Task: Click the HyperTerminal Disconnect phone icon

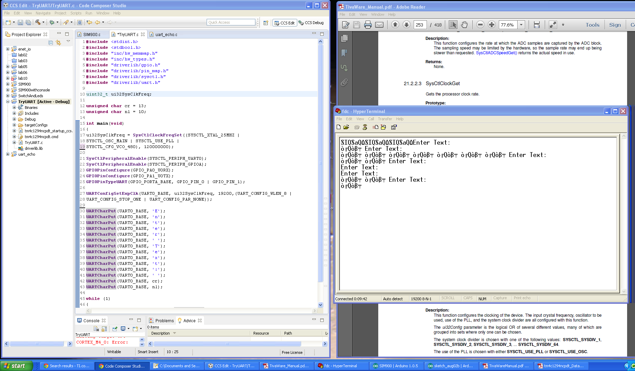Action: coord(365,127)
